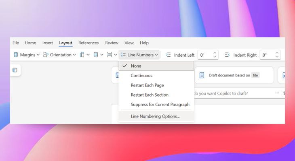Choose Restart Each Page option
295x161 pixels.
pyautogui.click(x=156, y=85)
